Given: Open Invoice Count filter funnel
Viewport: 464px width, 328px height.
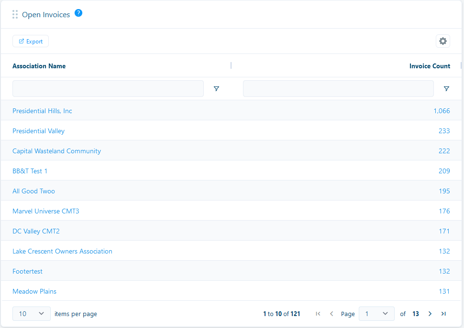Looking at the screenshot, I should 447,89.
